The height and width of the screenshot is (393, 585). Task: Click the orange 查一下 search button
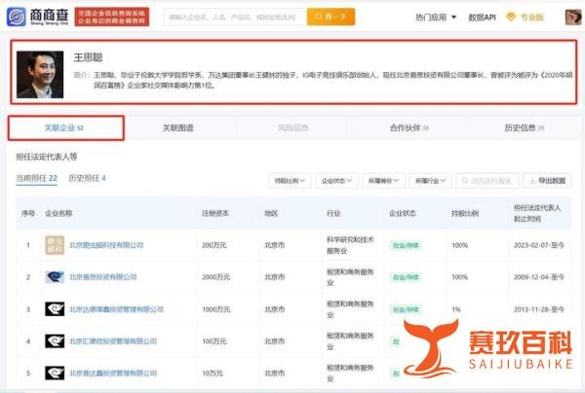tap(331, 18)
